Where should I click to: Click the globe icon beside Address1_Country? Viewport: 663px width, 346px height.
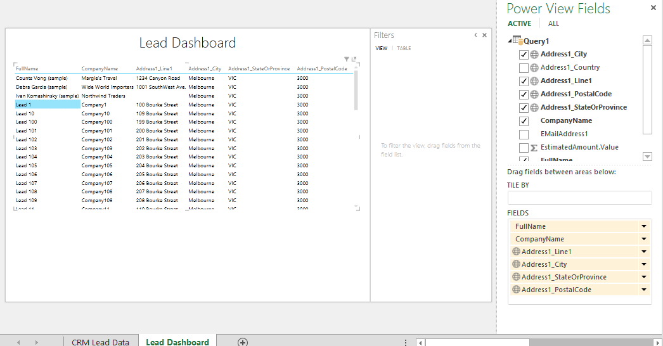tap(534, 68)
